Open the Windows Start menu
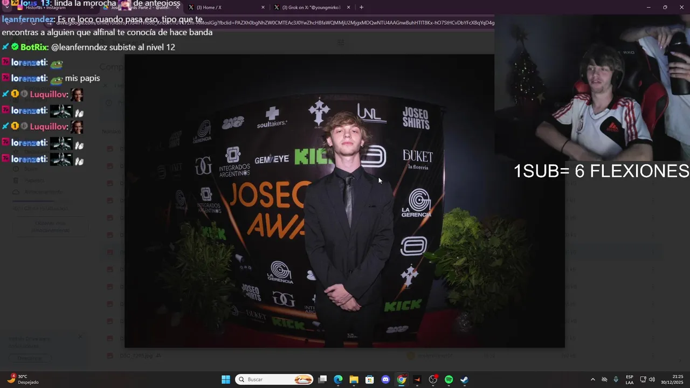Screen dimensions: 690x388 click(226, 379)
